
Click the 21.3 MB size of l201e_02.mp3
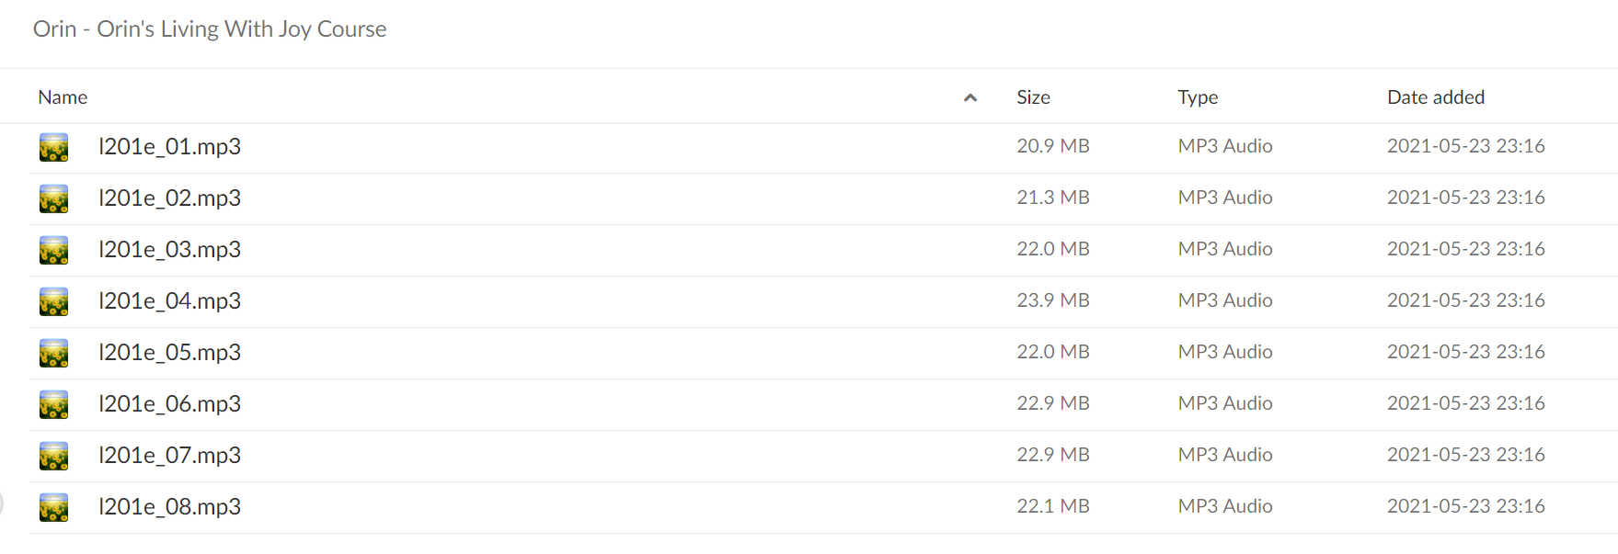1053,198
